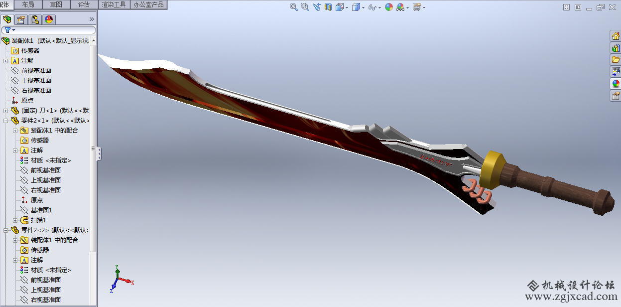Expand top-level 注解 node under 装配体1

pyautogui.click(x=5, y=61)
